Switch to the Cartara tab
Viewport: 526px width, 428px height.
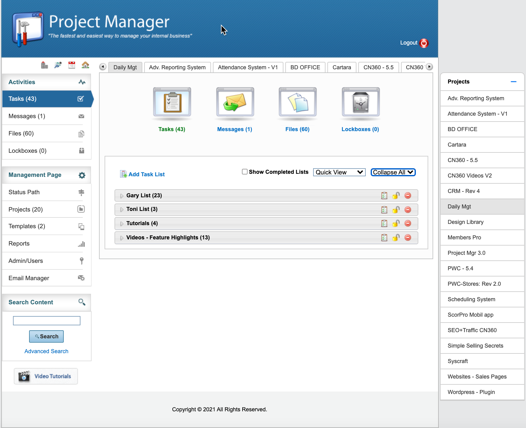(x=342, y=67)
